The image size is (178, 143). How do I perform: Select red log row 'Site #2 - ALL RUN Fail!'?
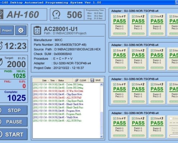point(57,98)
